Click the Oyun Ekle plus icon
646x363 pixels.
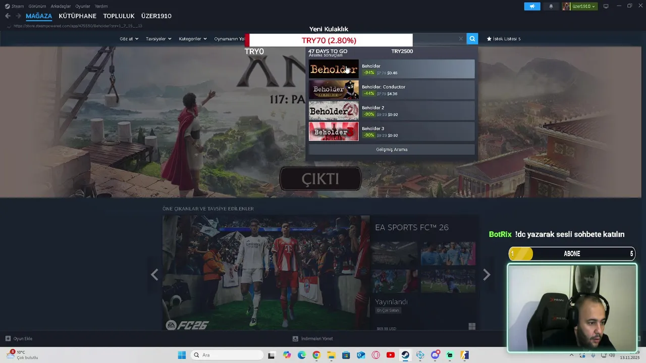pyautogui.click(x=8, y=338)
